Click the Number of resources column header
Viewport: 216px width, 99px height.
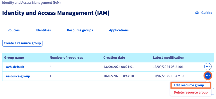coord(66,57)
